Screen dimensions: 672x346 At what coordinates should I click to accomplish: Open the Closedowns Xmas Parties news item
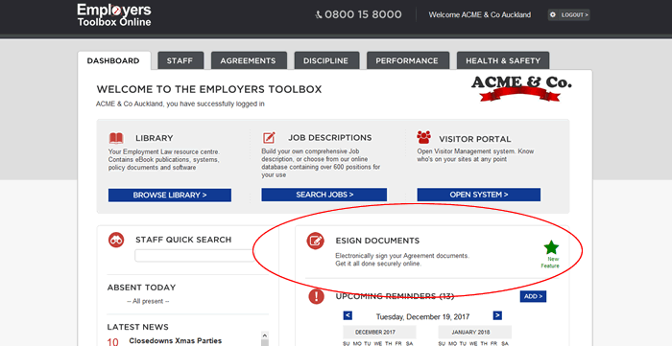(176, 341)
